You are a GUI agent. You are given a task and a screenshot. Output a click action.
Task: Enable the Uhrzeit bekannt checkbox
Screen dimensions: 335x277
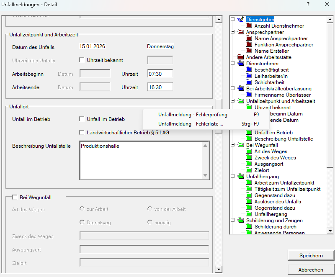(82, 60)
